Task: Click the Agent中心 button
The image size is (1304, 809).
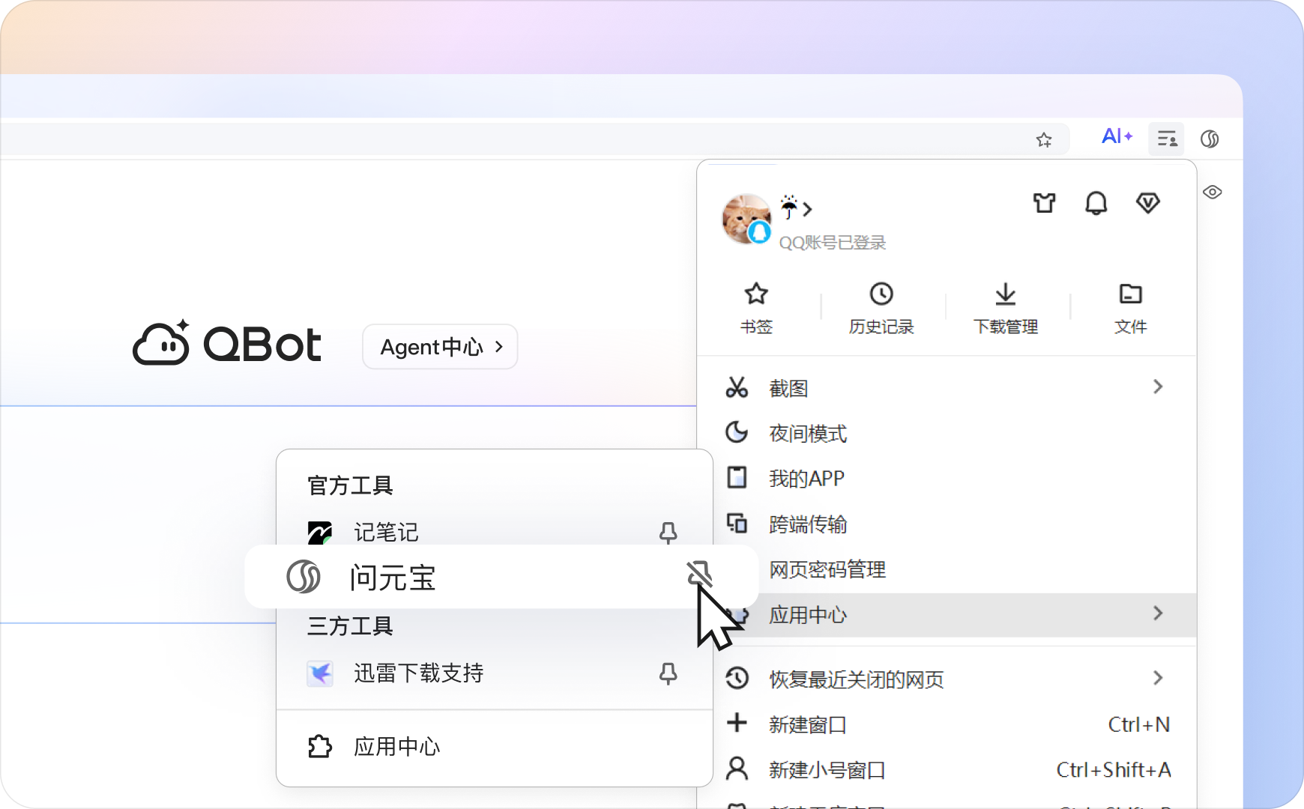Action: click(439, 346)
